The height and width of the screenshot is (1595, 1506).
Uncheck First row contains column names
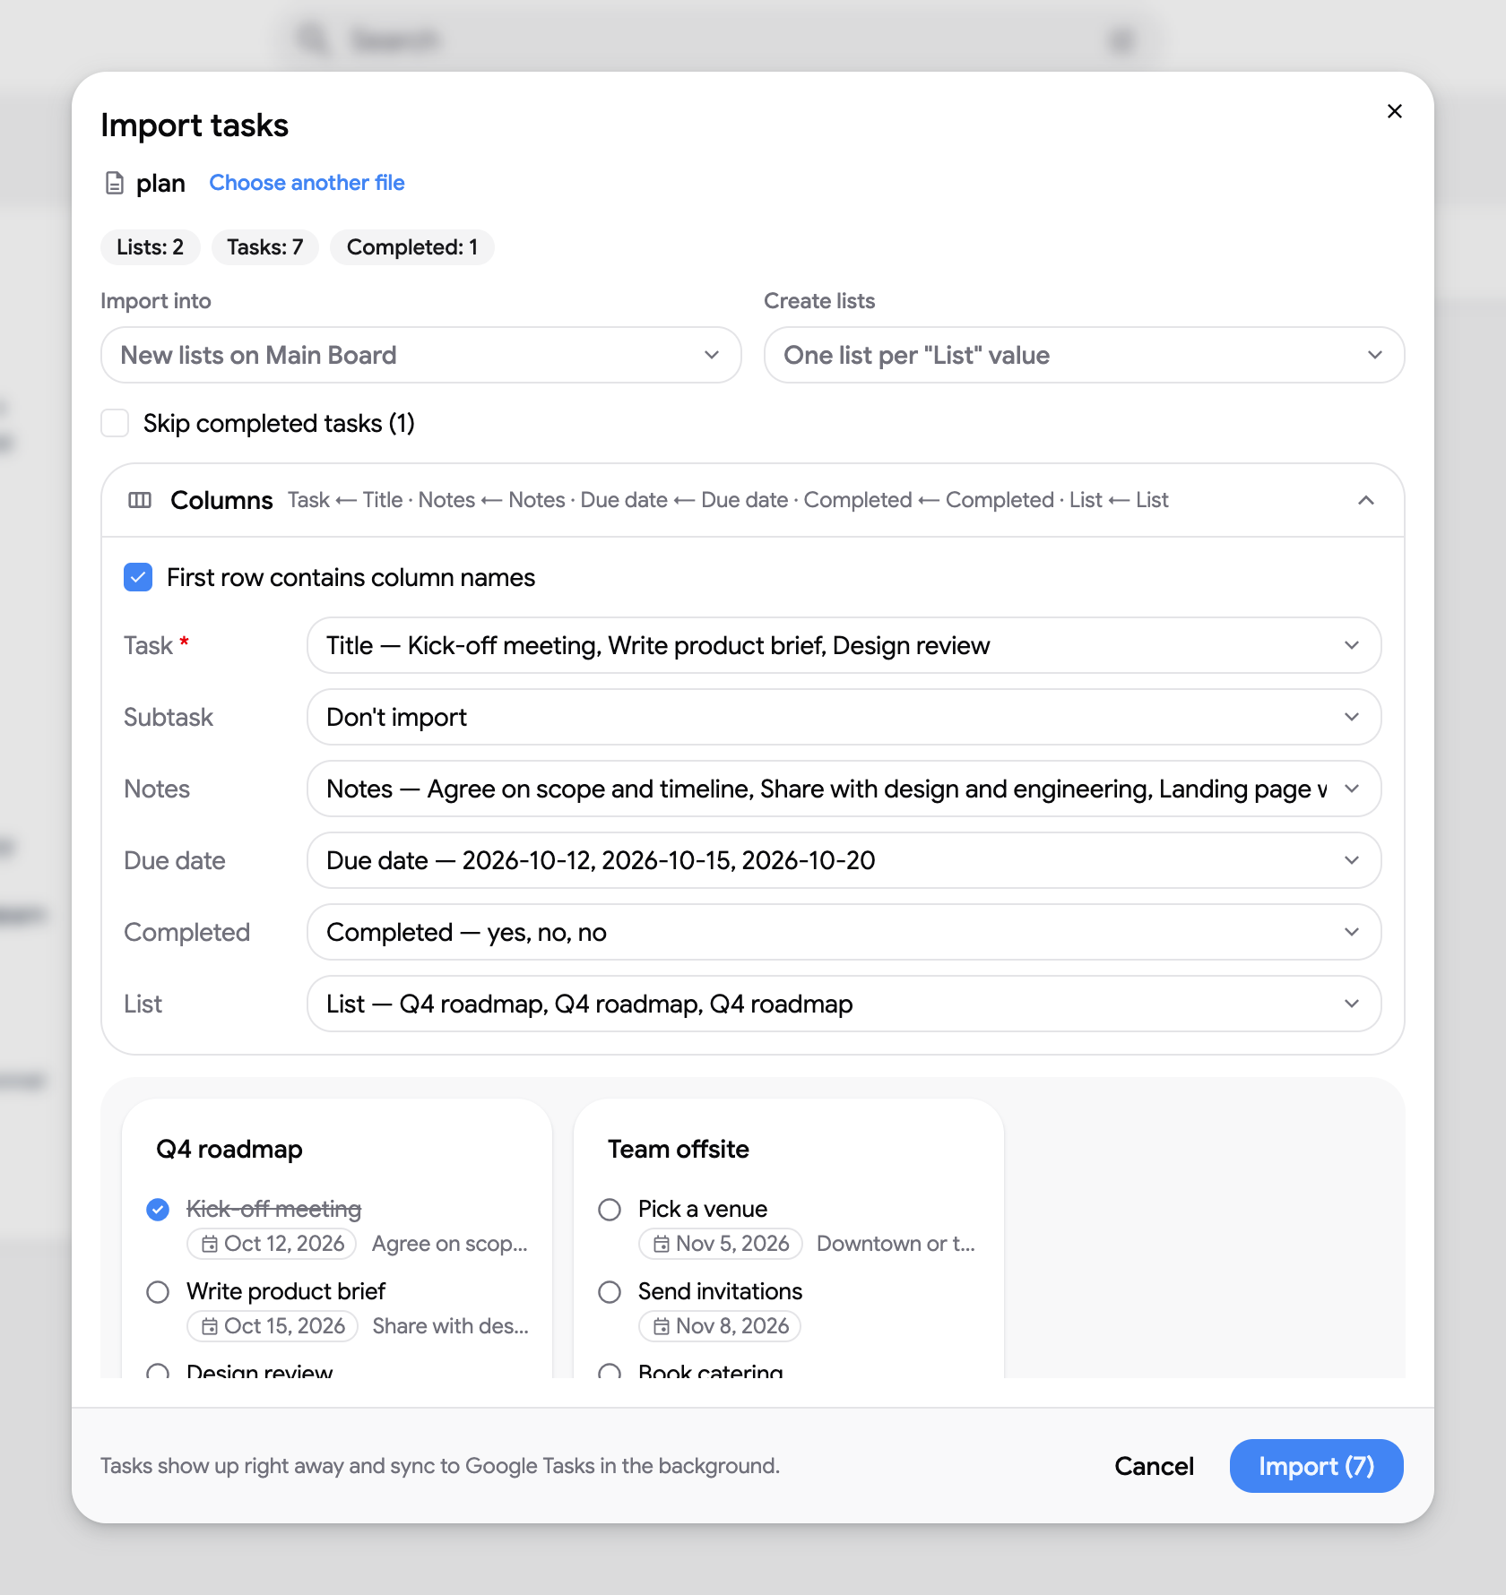pos(138,577)
